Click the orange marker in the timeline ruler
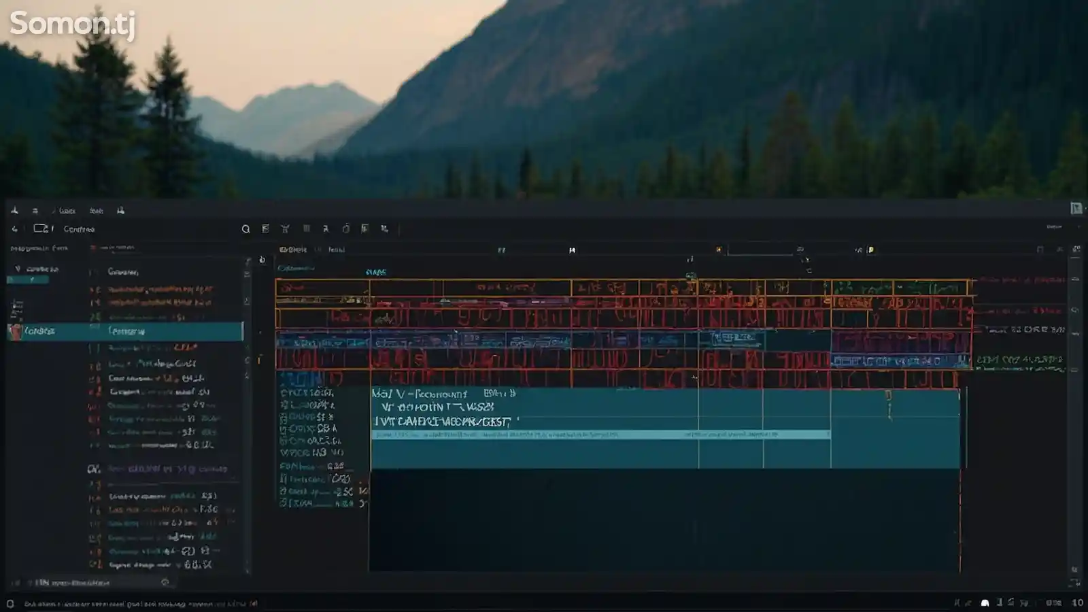 click(x=719, y=250)
